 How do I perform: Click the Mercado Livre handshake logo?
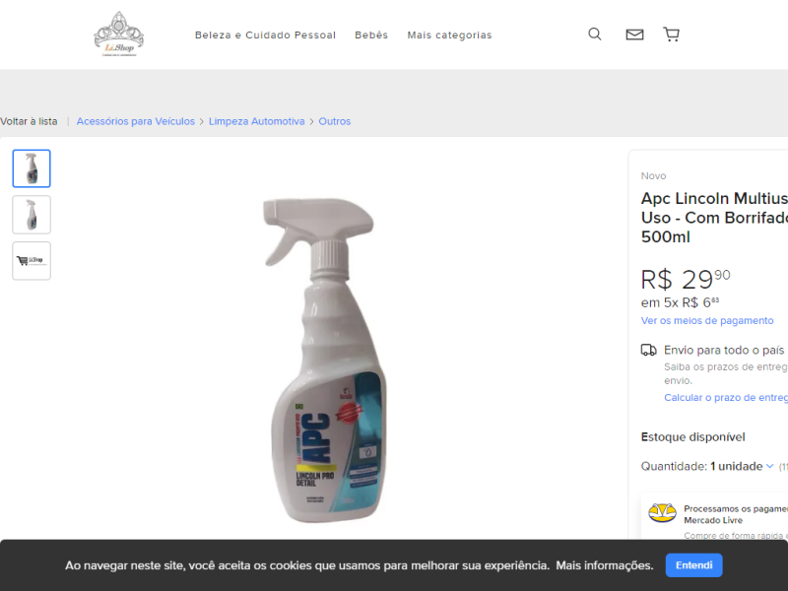(662, 513)
